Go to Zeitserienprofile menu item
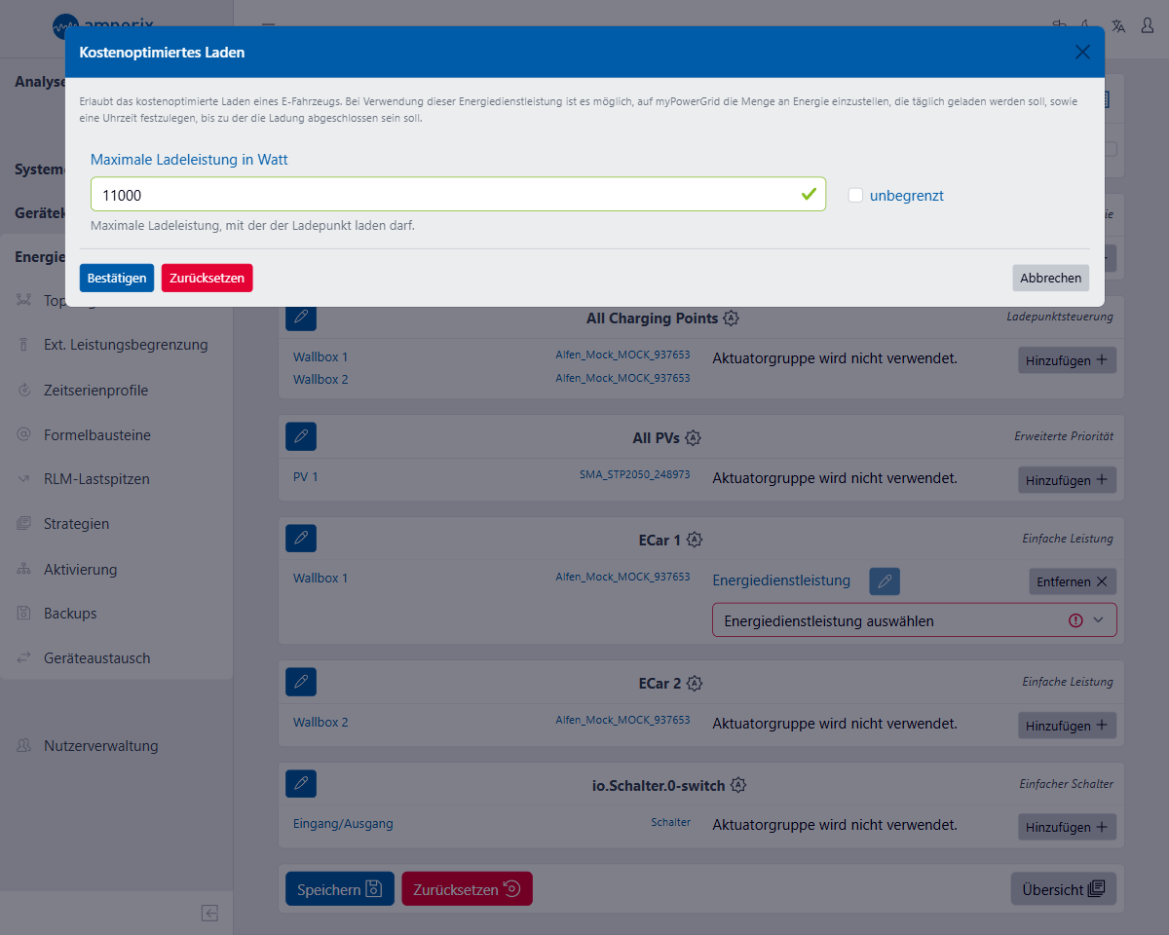The height and width of the screenshot is (935, 1169). 95,391
